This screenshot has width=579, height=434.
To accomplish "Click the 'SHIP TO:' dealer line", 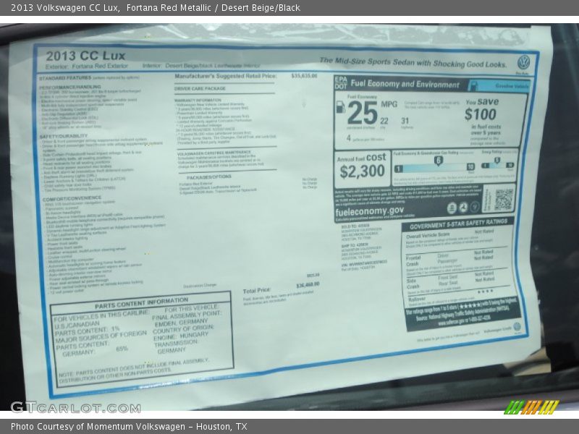I will pyautogui.click(x=355, y=244).
